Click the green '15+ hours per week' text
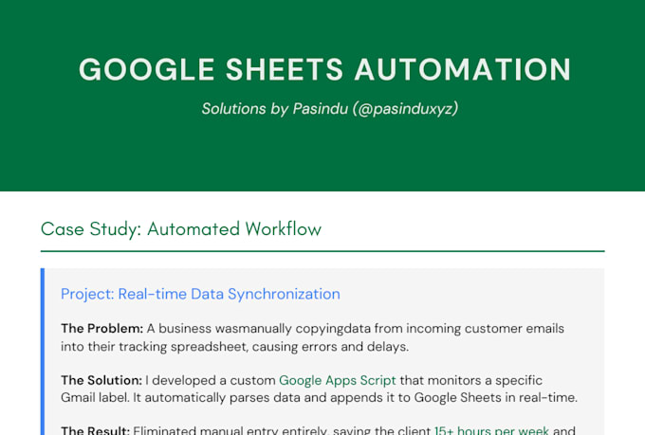The height and width of the screenshot is (435, 645). (x=491, y=430)
